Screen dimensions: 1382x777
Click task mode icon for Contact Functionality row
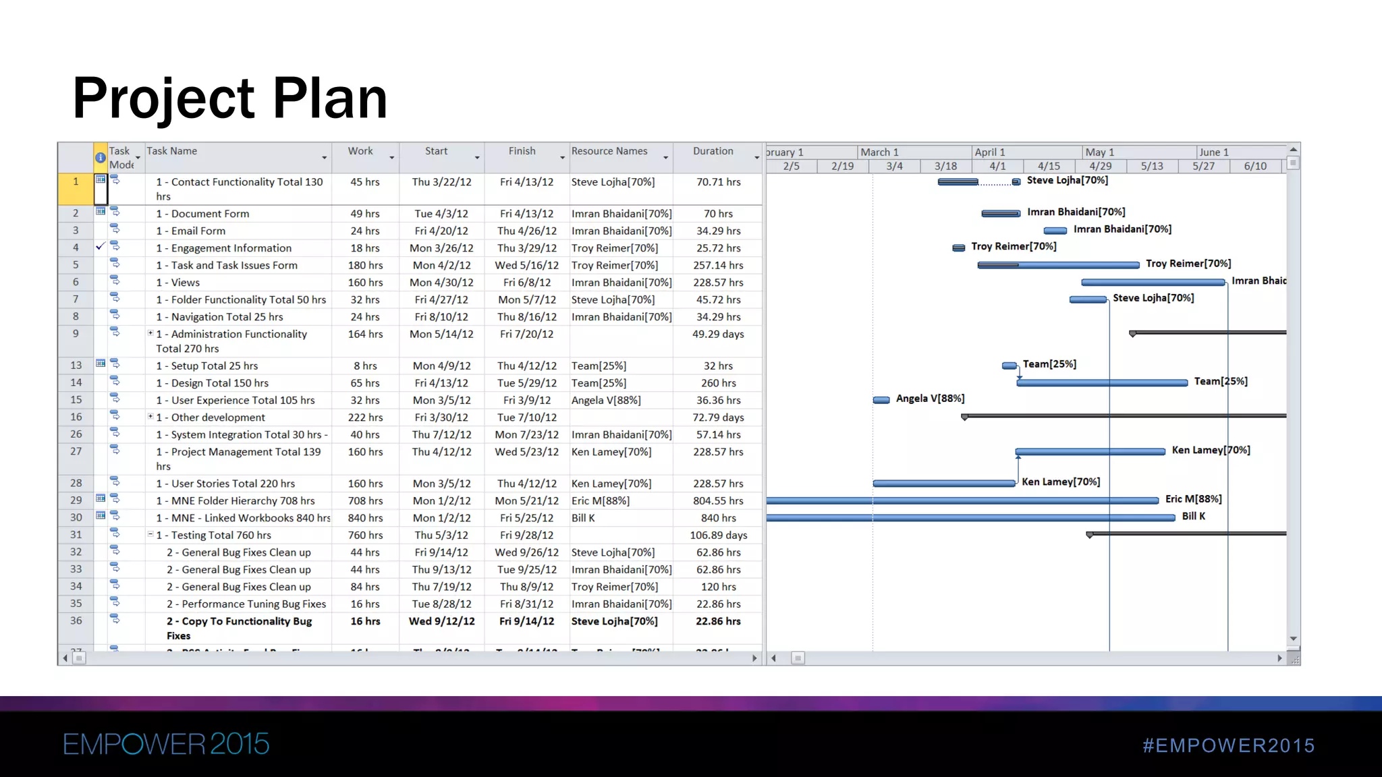[115, 180]
